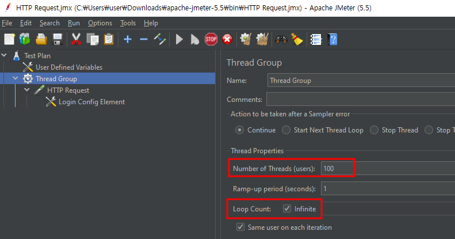Open the Templates icon
This screenshot has width=455, height=239.
tap(25, 39)
